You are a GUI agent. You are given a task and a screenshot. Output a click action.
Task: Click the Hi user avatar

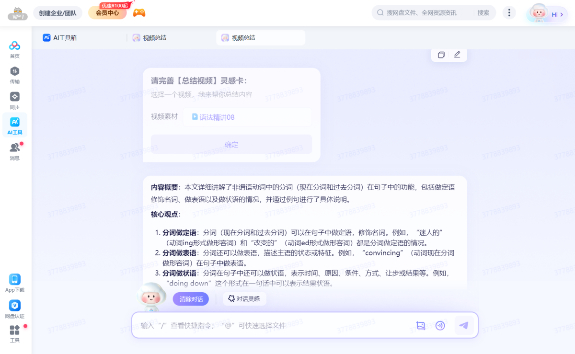539,13
